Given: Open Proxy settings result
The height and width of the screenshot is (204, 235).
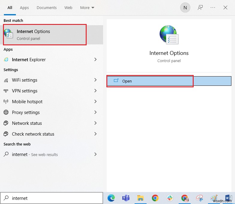Looking at the screenshot, I should tap(52, 112).
